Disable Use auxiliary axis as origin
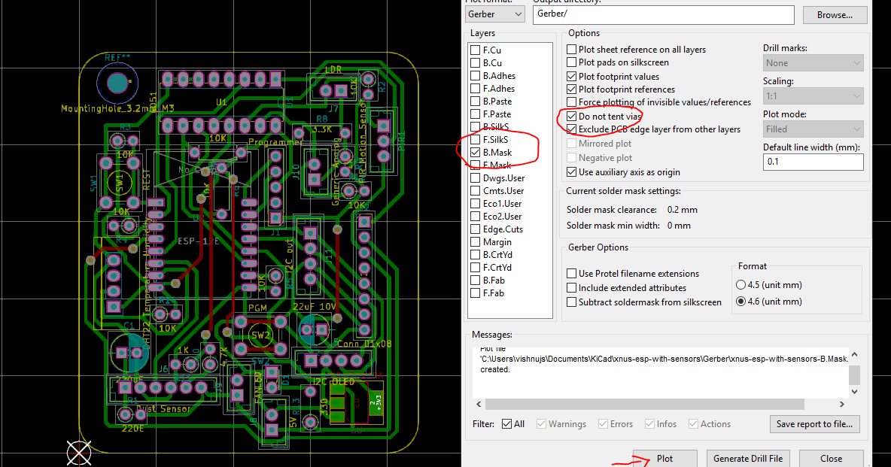This screenshot has width=891, height=467. coord(571,171)
